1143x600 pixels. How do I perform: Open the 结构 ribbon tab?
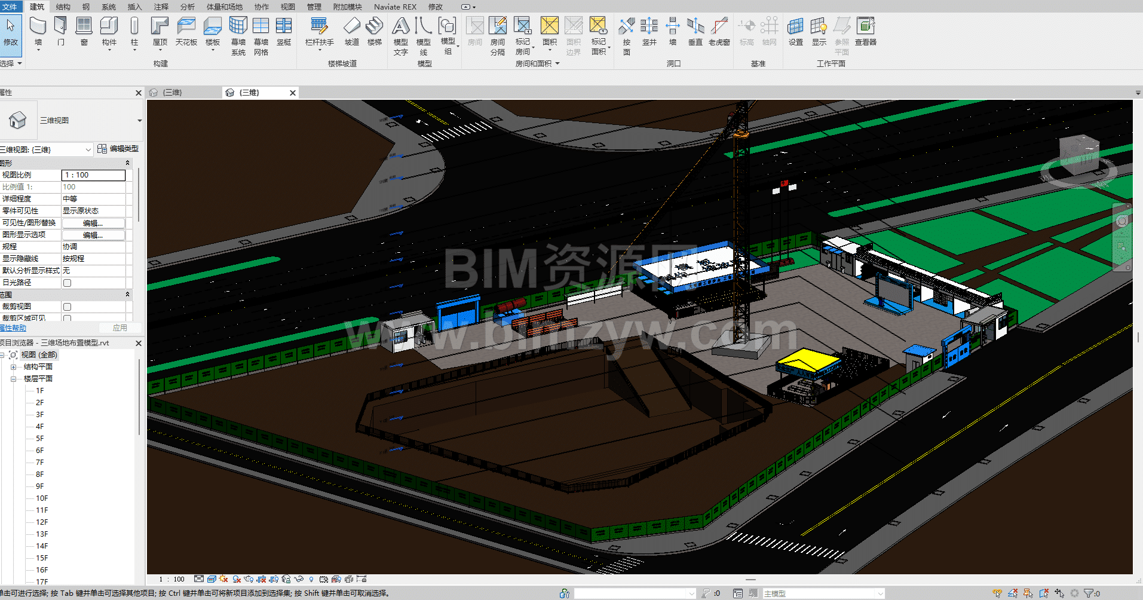point(63,7)
